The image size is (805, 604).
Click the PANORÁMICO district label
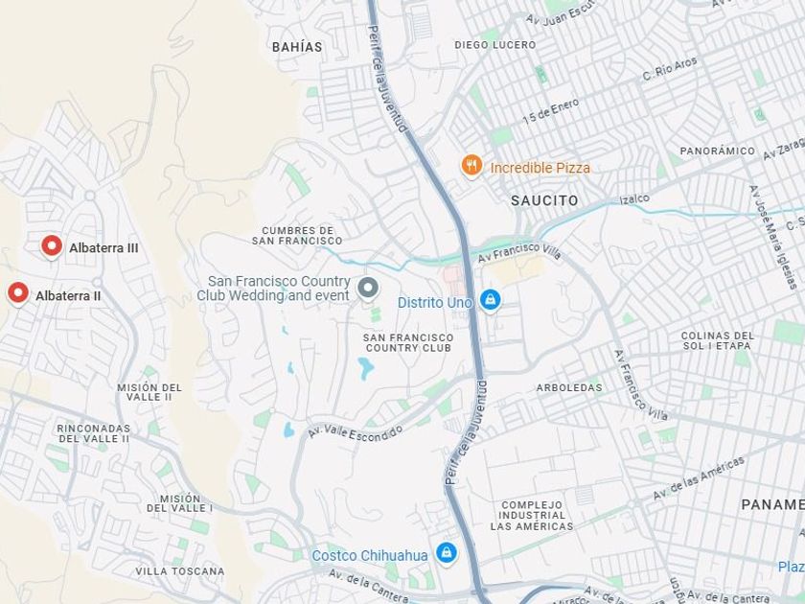[x=718, y=151]
